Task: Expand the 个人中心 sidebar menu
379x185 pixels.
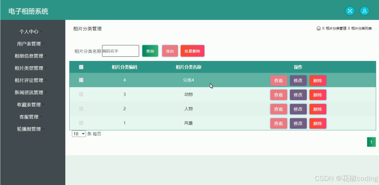Action: point(30,32)
